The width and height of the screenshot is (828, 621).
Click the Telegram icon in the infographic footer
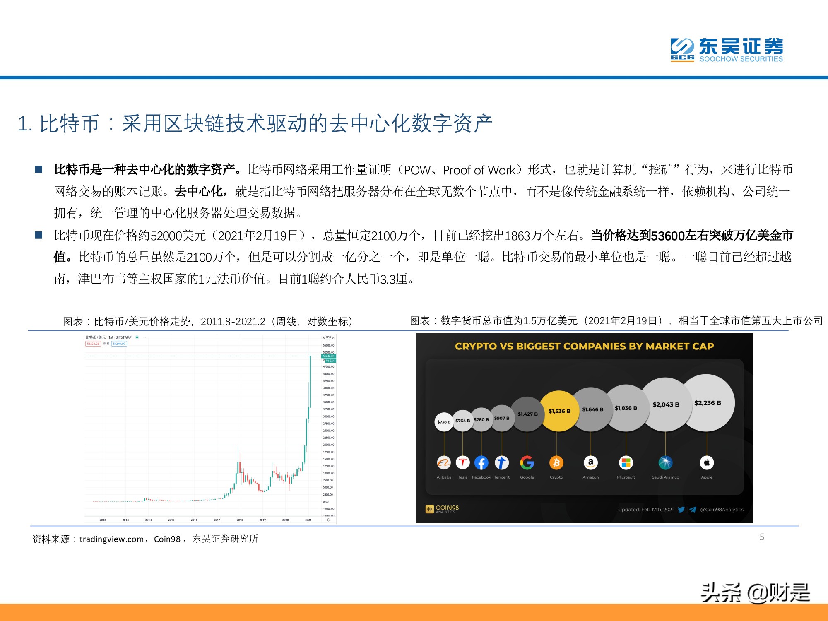pos(693,509)
